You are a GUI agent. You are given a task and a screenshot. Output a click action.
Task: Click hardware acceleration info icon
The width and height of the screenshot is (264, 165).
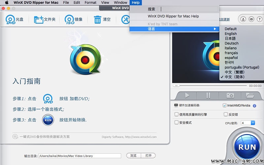(x=254, y=106)
